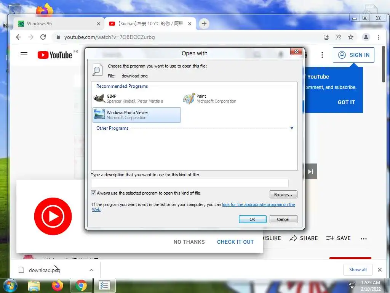Viewport: 390px width, 293px height.
Task: Install the YouTube app via the address bar icon
Action: 326,37
